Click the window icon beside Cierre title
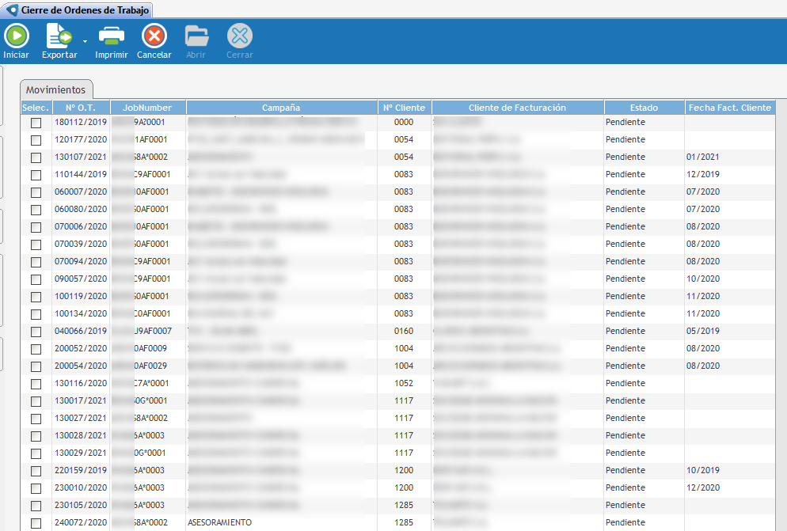 pyautogui.click(x=12, y=9)
